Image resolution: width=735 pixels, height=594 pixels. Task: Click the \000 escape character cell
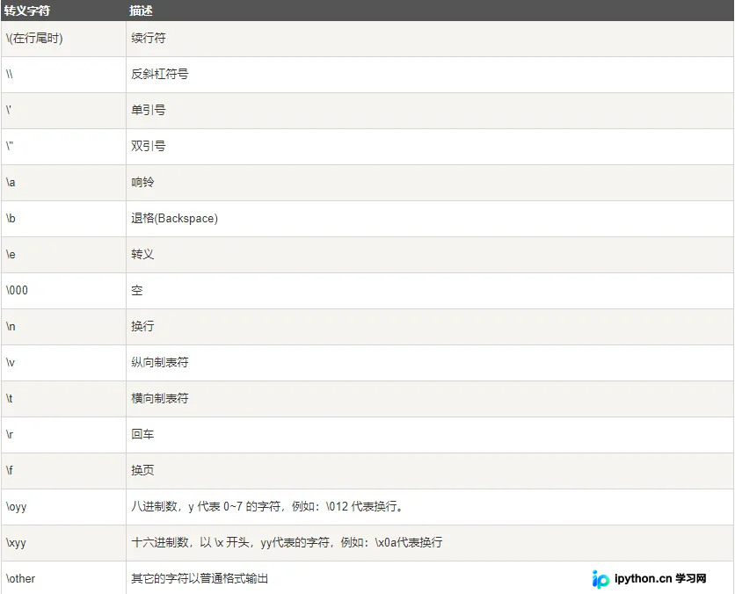[x=63, y=291]
